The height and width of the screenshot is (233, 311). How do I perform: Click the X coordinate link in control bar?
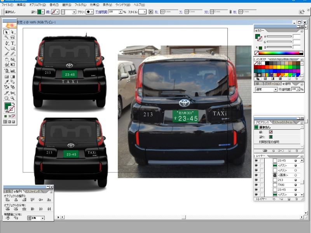(157, 12)
